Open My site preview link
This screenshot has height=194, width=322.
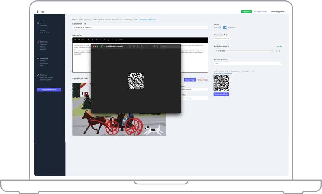click(x=261, y=12)
